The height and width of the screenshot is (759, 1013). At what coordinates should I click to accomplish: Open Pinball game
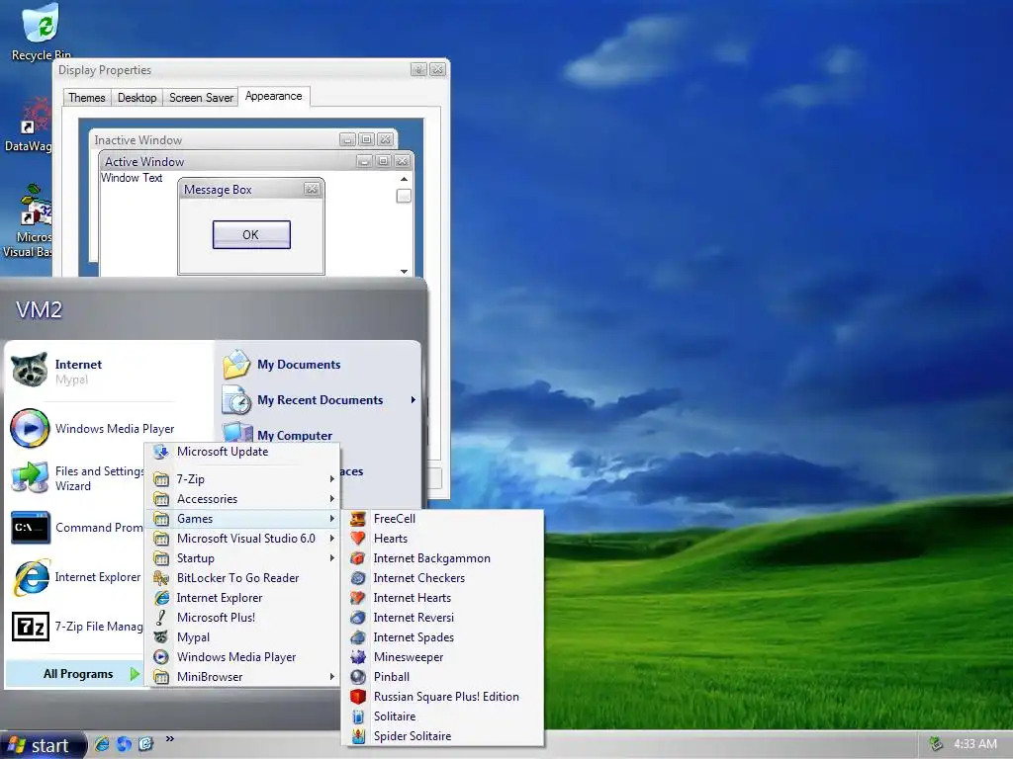click(444, 676)
